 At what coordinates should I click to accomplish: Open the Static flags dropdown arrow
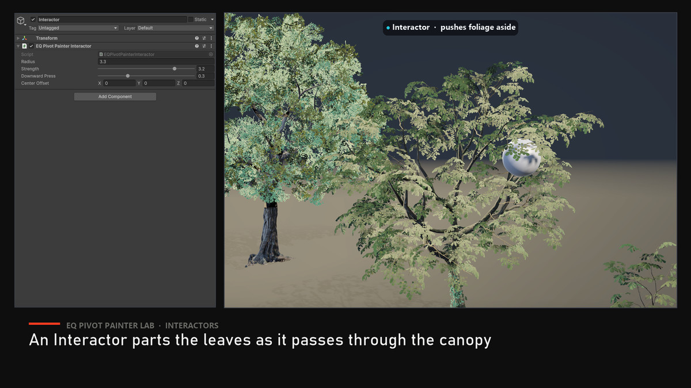pos(212,20)
